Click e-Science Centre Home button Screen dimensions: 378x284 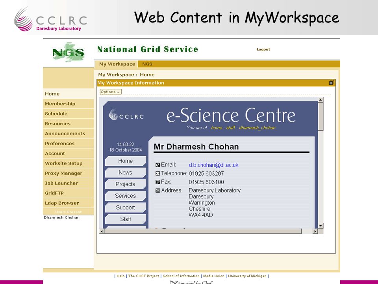125,161
